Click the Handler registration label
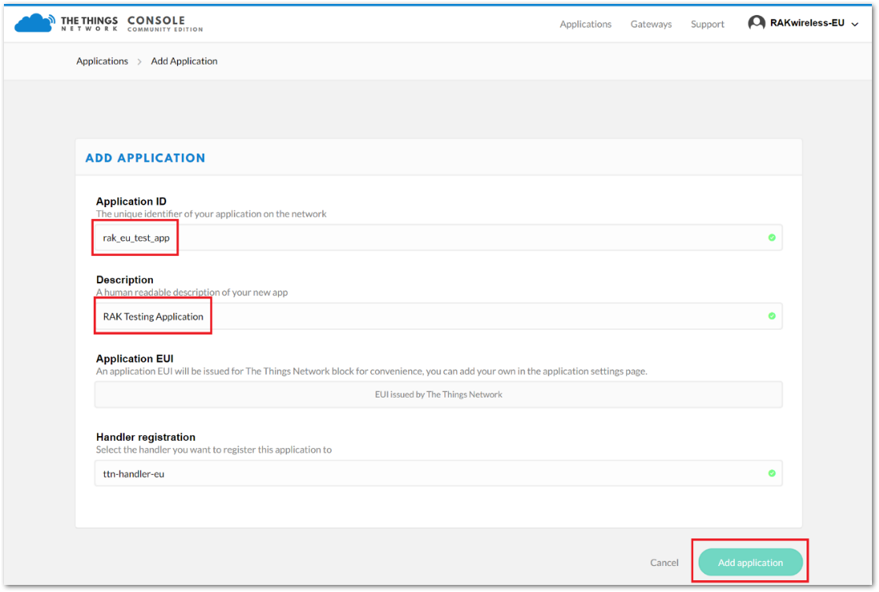The width and height of the screenshot is (879, 592). [146, 437]
